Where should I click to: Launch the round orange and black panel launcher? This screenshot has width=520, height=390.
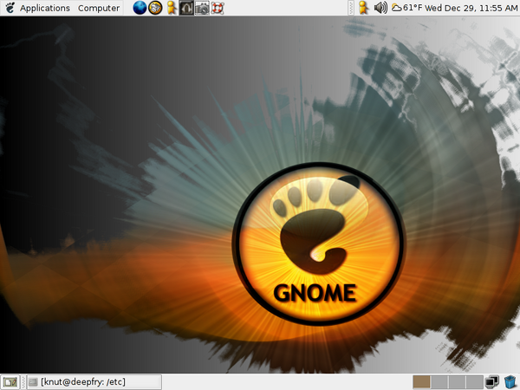click(x=155, y=8)
